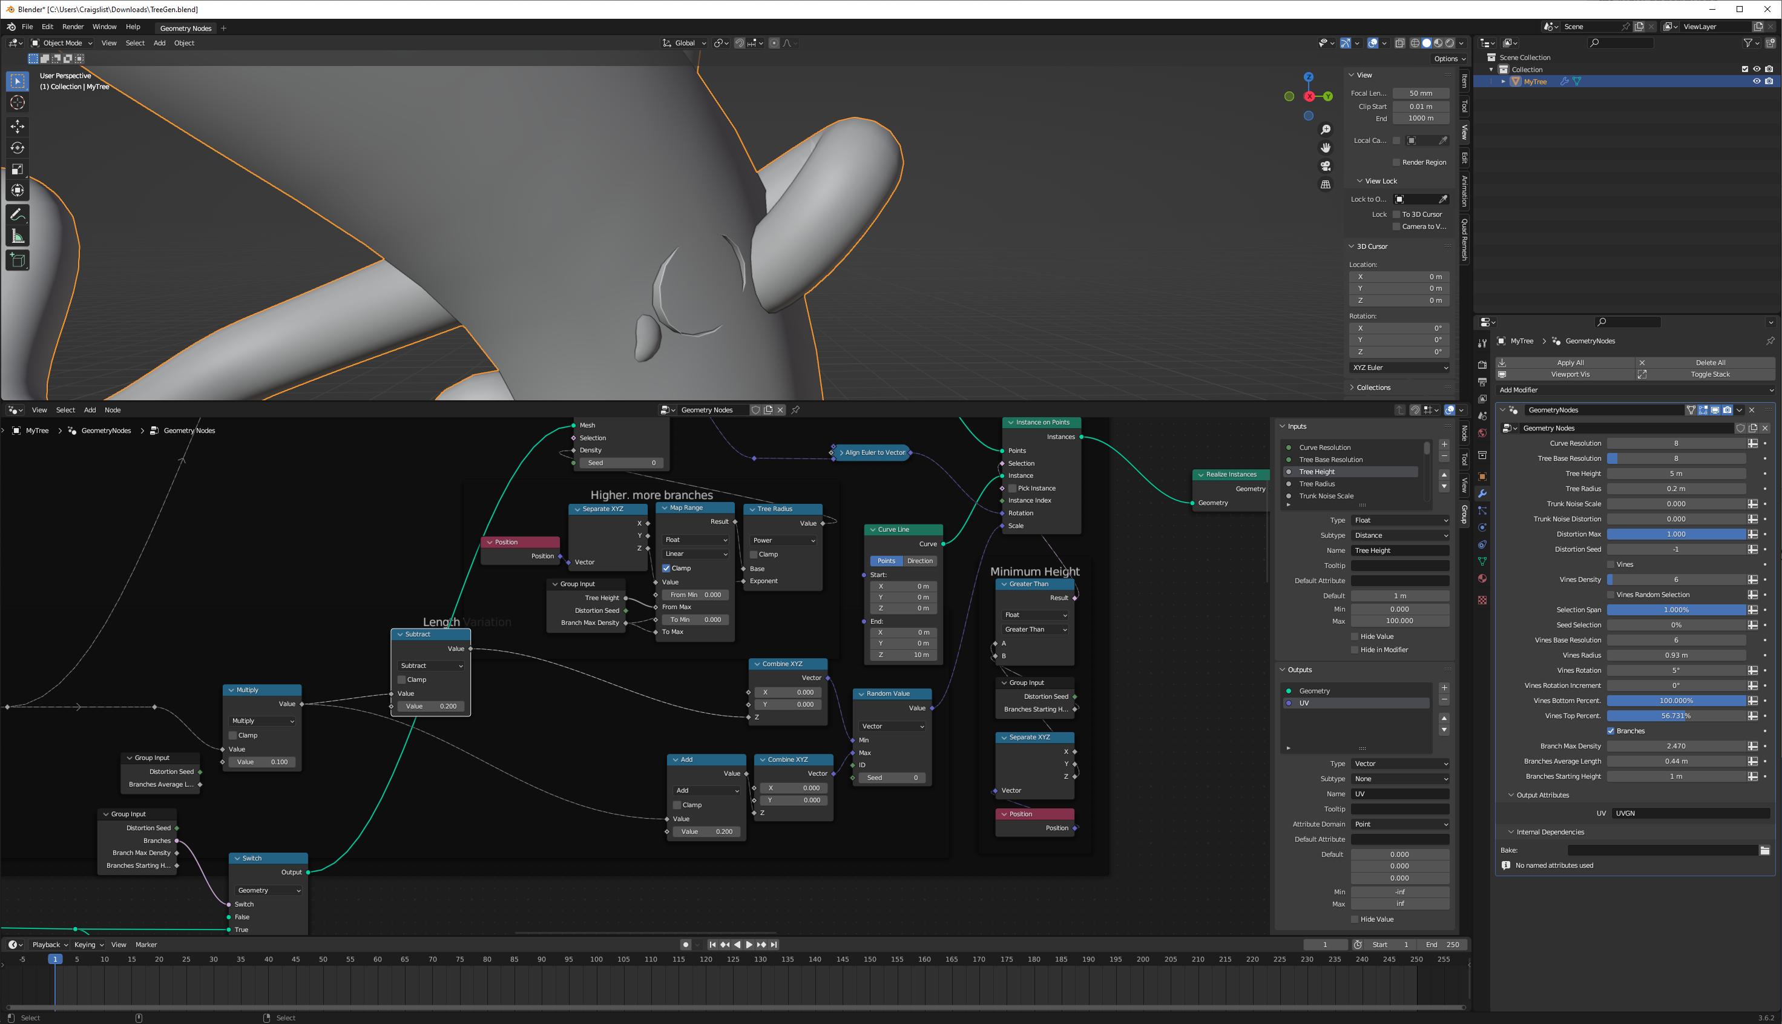This screenshot has width=1782, height=1024.
Task: Switch orthographic/perspective grid icon
Action: [x=1325, y=184]
